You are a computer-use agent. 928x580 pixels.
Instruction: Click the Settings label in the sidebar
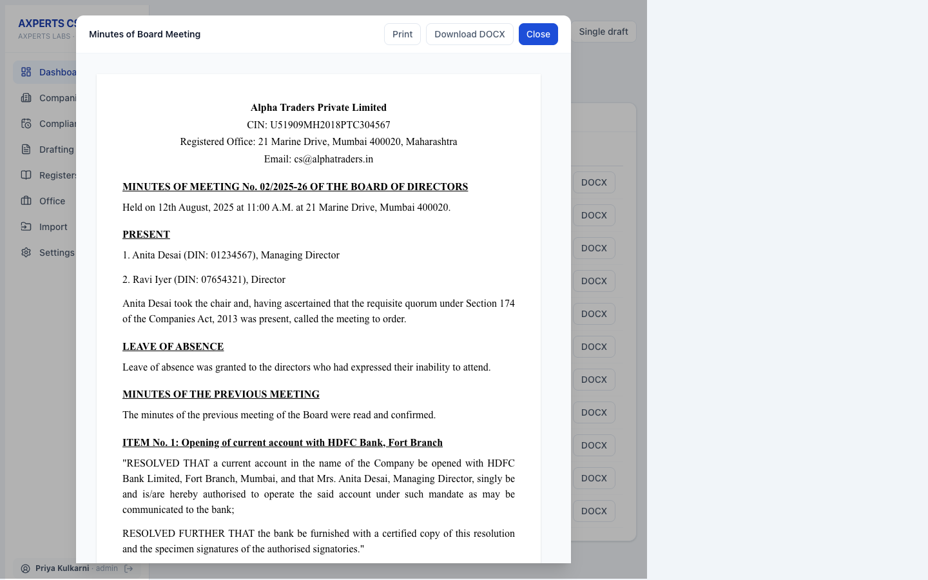pyautogui.click(x=57, y=253)
